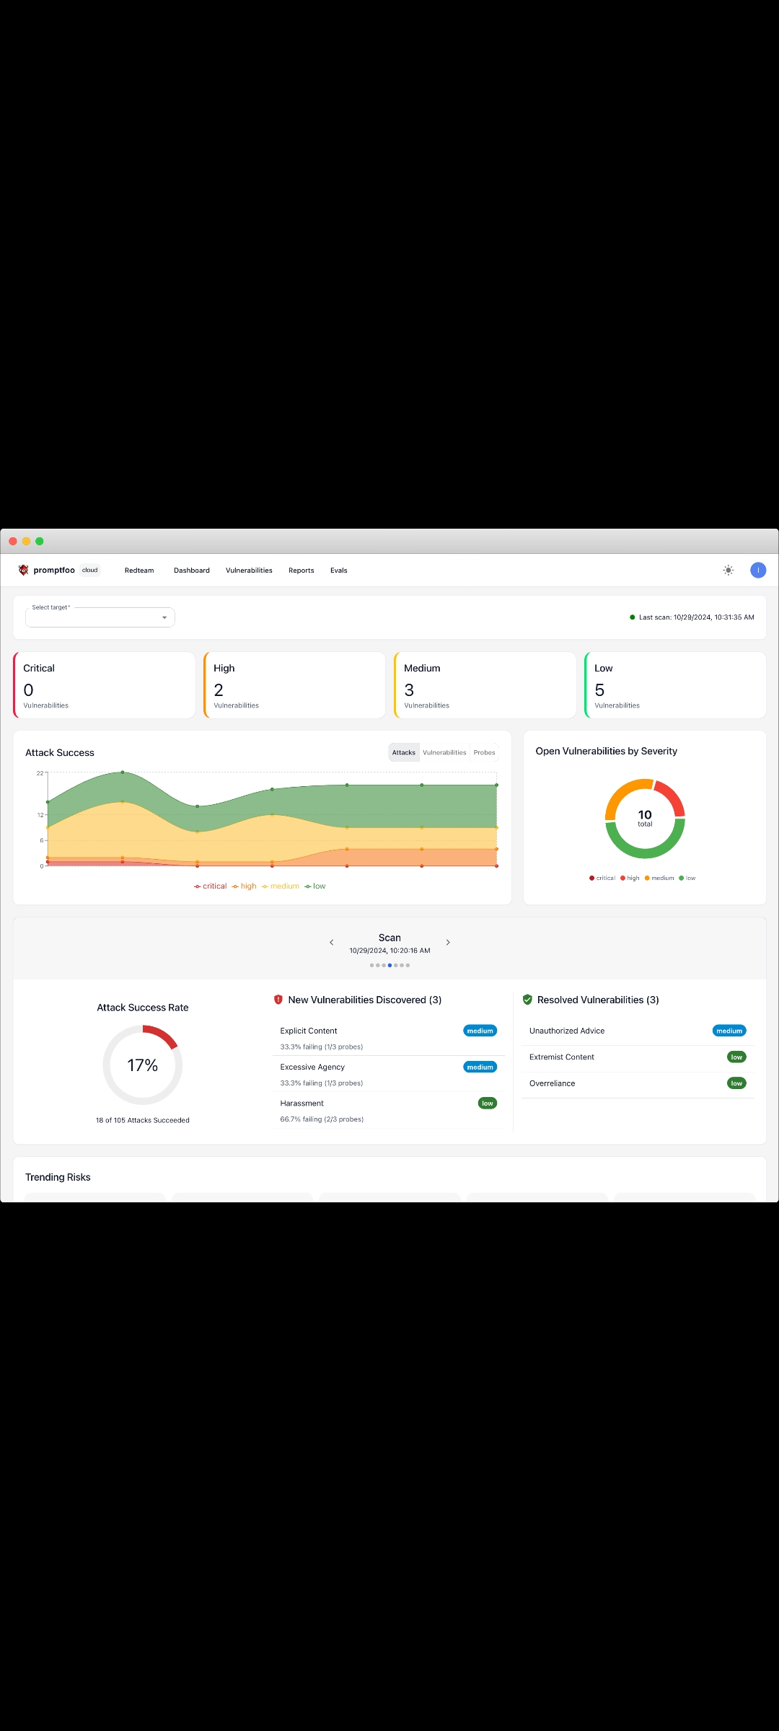
Task: Open the Redteam menu
Action: pos(139,571)
